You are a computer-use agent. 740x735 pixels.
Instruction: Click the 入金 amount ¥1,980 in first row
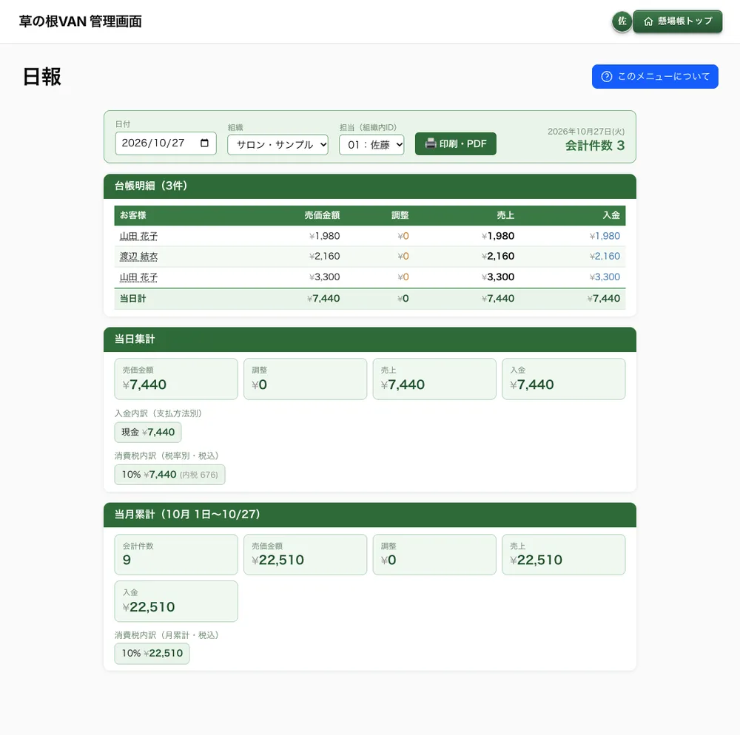605,236
